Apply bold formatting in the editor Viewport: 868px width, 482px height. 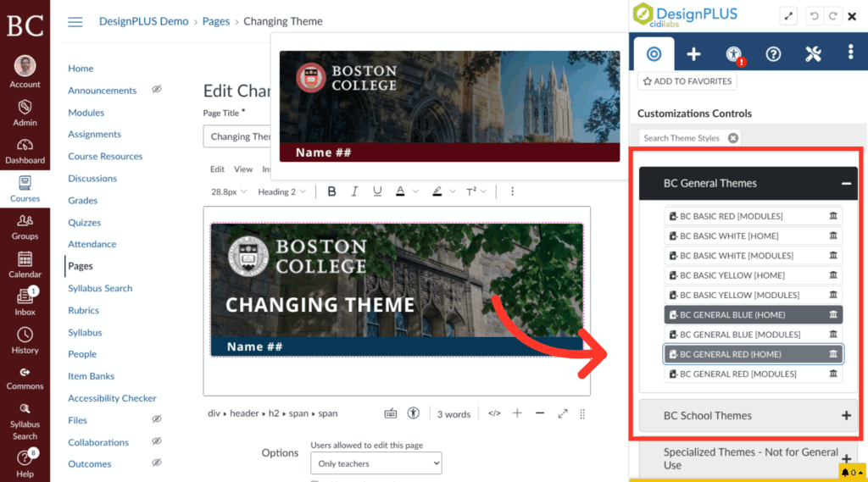[331, 191]
